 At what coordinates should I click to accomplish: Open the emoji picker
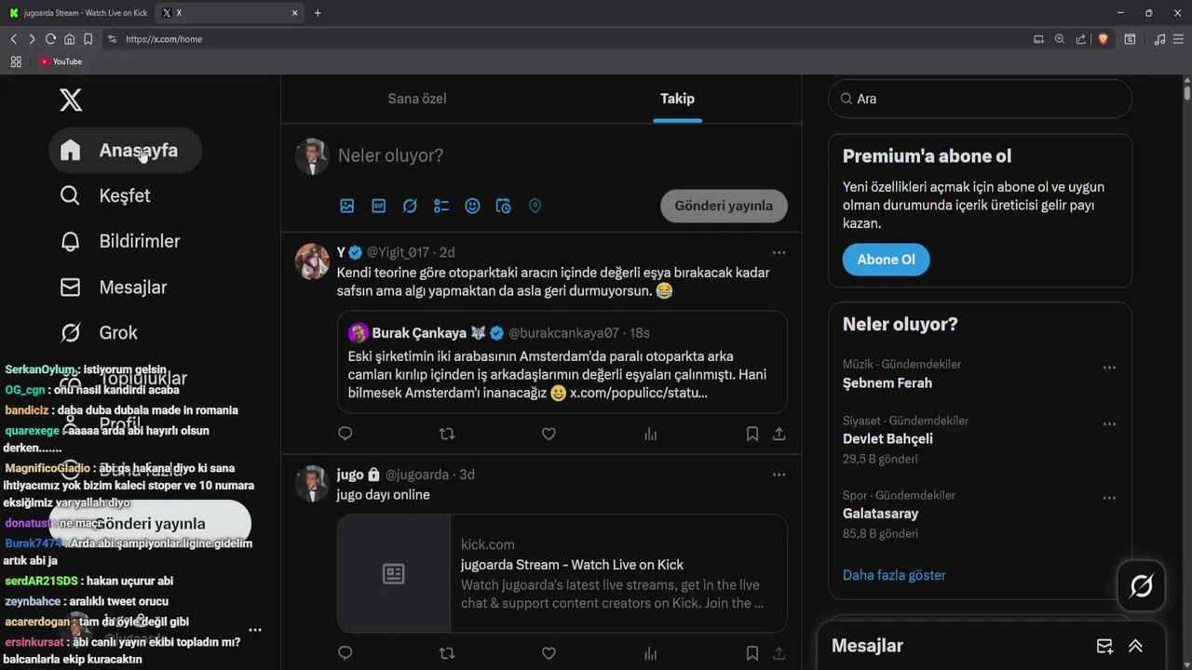click(x=472, y=206)
